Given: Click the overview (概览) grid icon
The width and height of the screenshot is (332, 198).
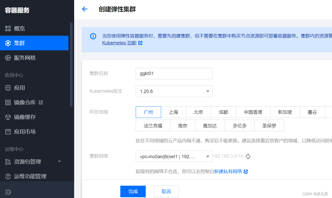Looking at the screenshot, I should pyautogui.click(x=8, y=29).
